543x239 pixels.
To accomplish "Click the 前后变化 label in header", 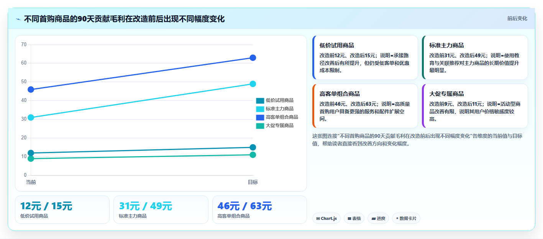I will point(517,18).
